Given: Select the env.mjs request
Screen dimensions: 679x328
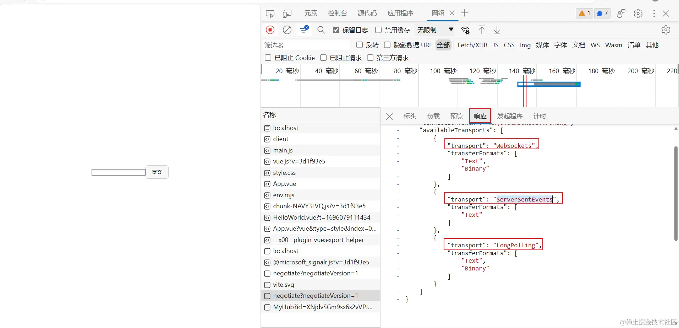Looking at the screenshot, I should [x=321, y=195].
